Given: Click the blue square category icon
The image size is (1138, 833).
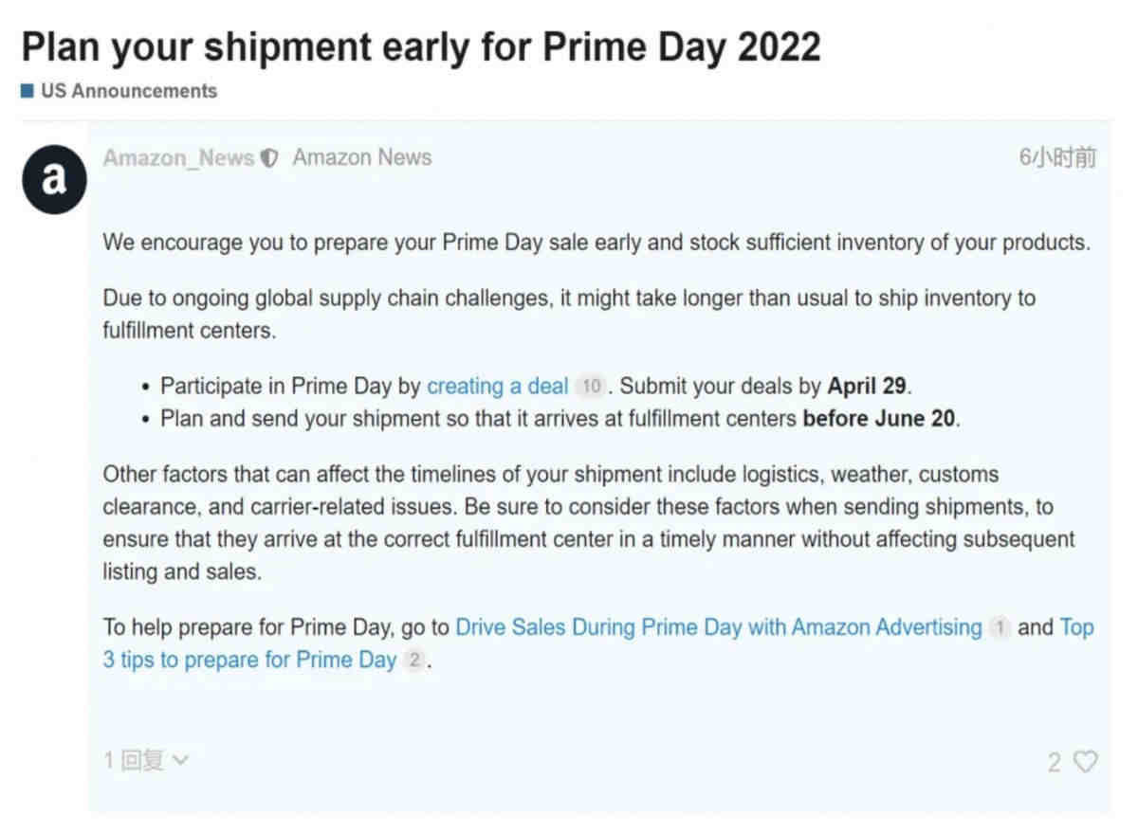Looking at the screenshot, I should (x=28, y=92).
